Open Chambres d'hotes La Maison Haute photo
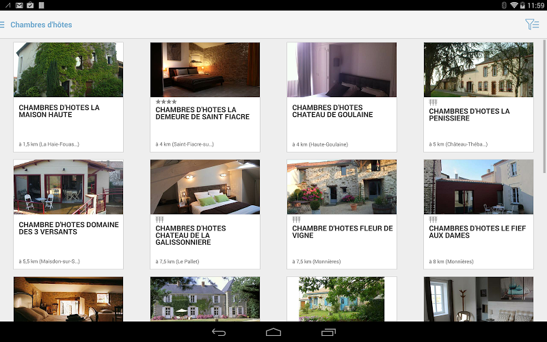This screenshot has height=342, width=547. tap(68, 70)
